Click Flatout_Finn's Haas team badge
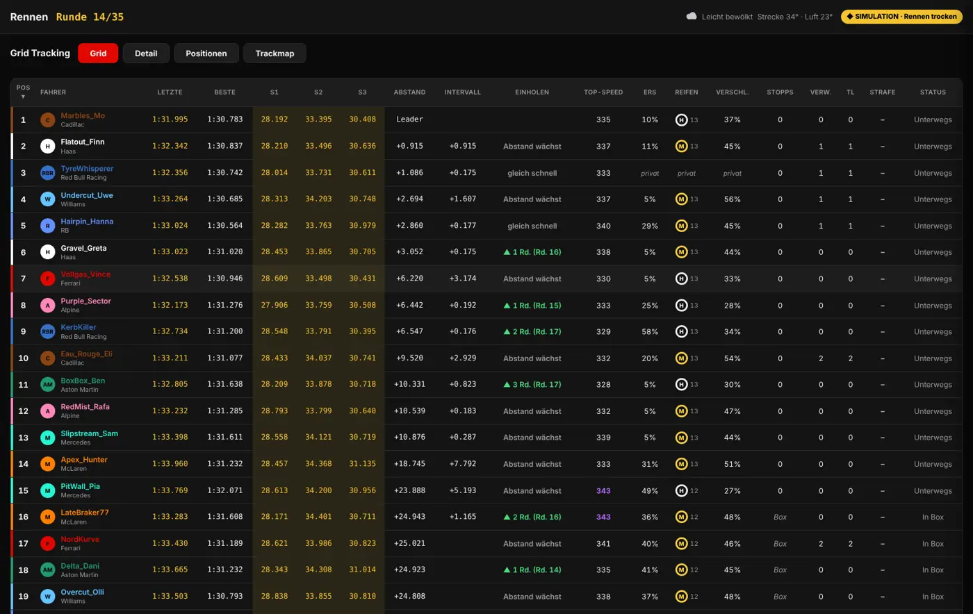Screen dimensions: 973x614 click(x=47, y=147)
